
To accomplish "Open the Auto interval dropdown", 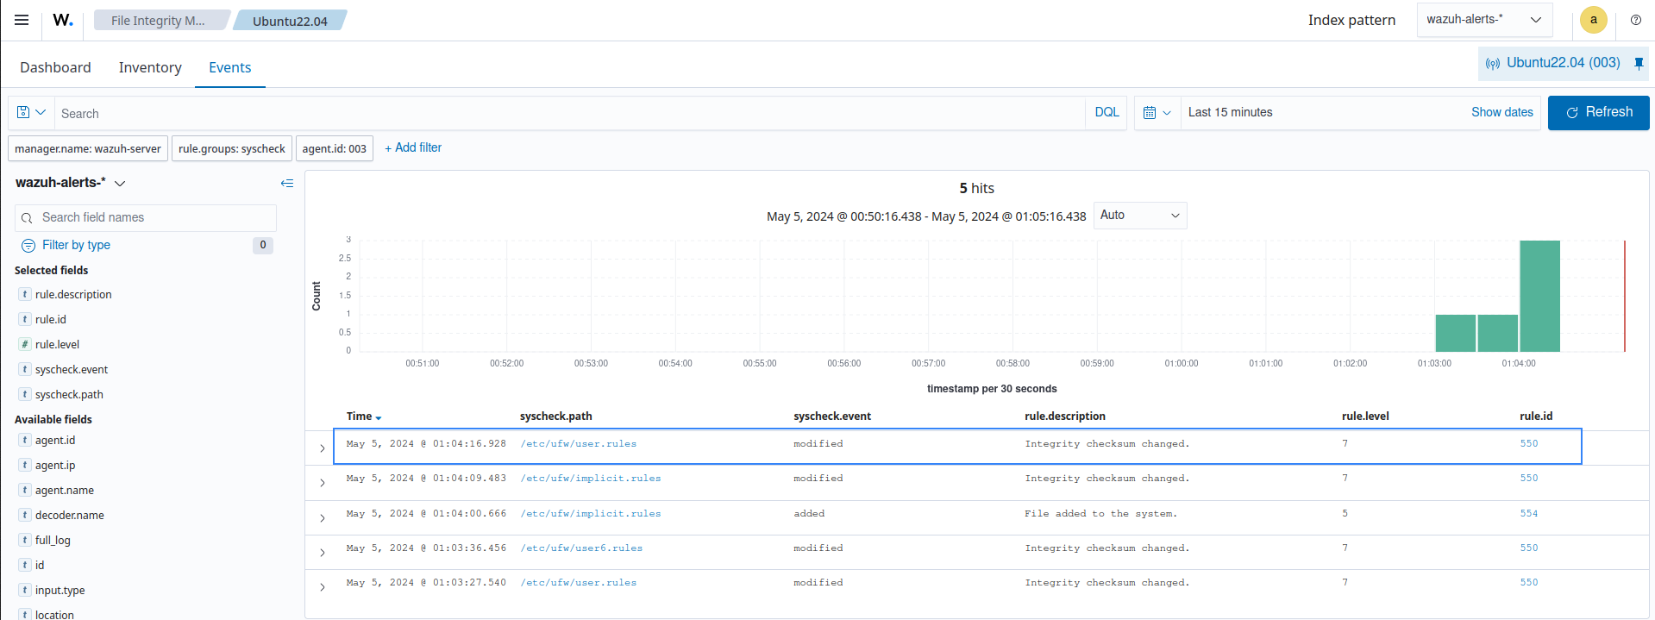I will pyautogui.click(x=1139, y=216).
